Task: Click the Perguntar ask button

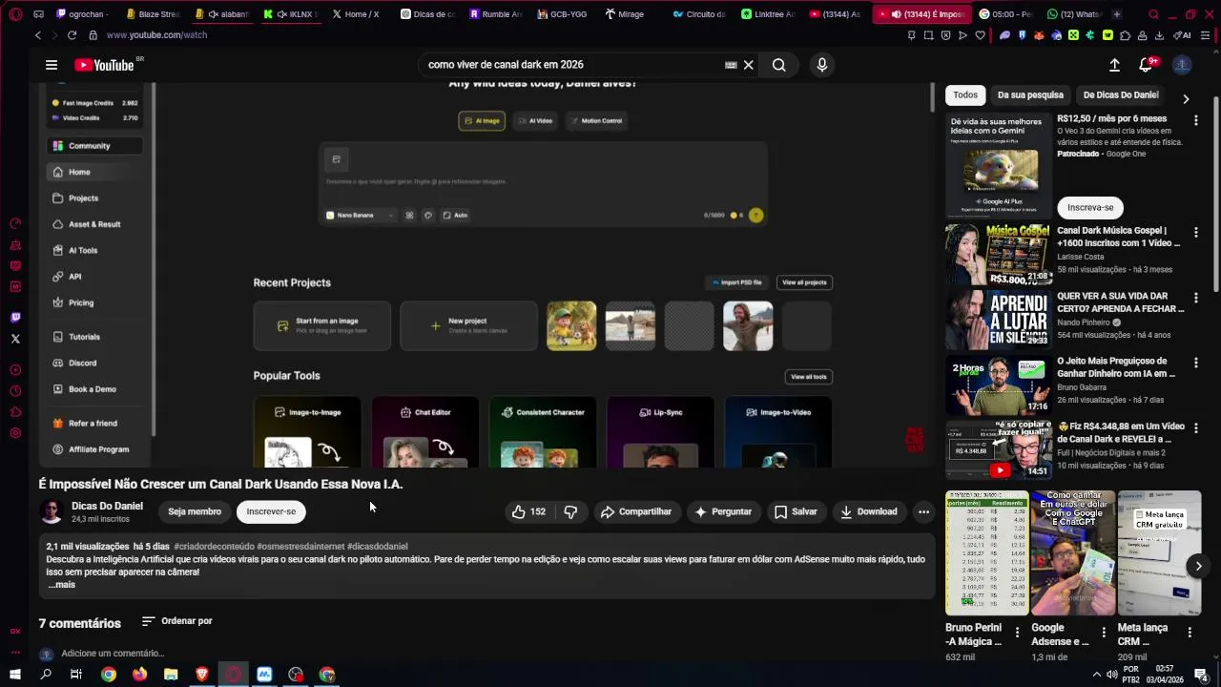Action: point(723,511)
